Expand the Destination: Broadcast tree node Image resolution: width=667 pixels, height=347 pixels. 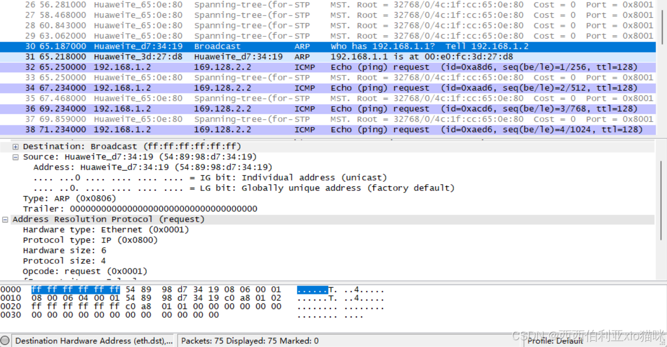[16, 147]
